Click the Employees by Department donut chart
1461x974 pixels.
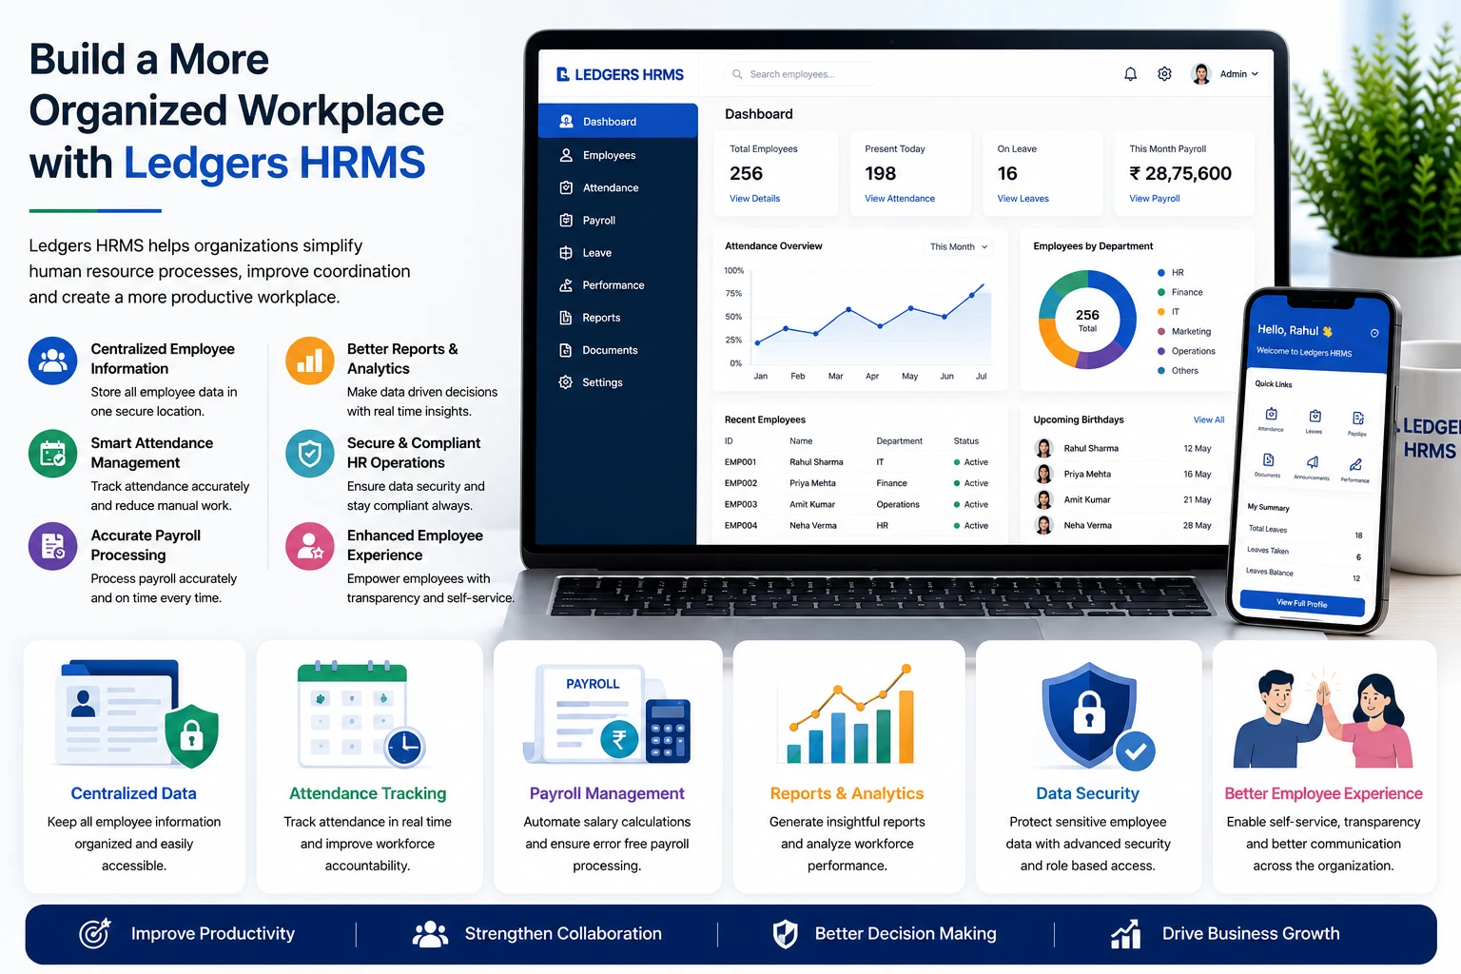click(x=1087, y=321)
